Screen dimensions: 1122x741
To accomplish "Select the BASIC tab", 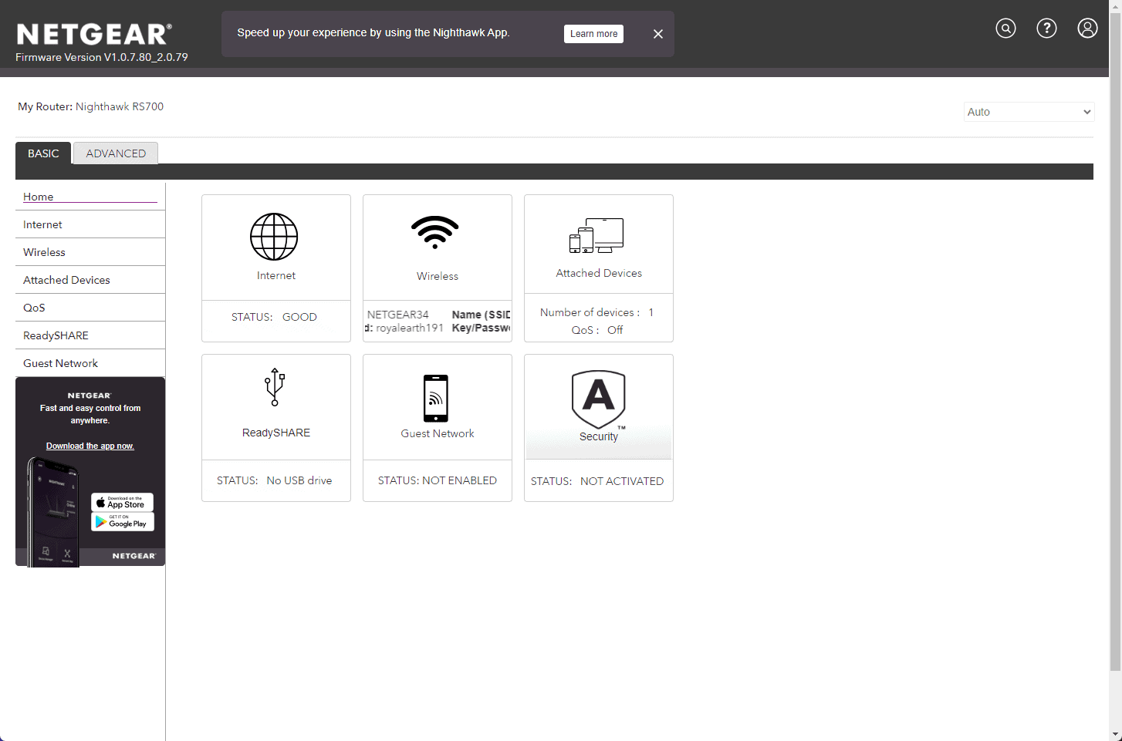I will click(x=43, y=153).
